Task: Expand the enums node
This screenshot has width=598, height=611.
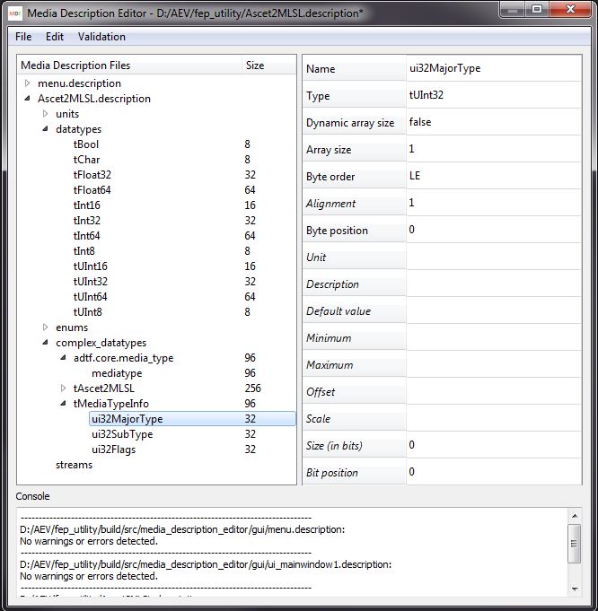Action: pos(45,327)
